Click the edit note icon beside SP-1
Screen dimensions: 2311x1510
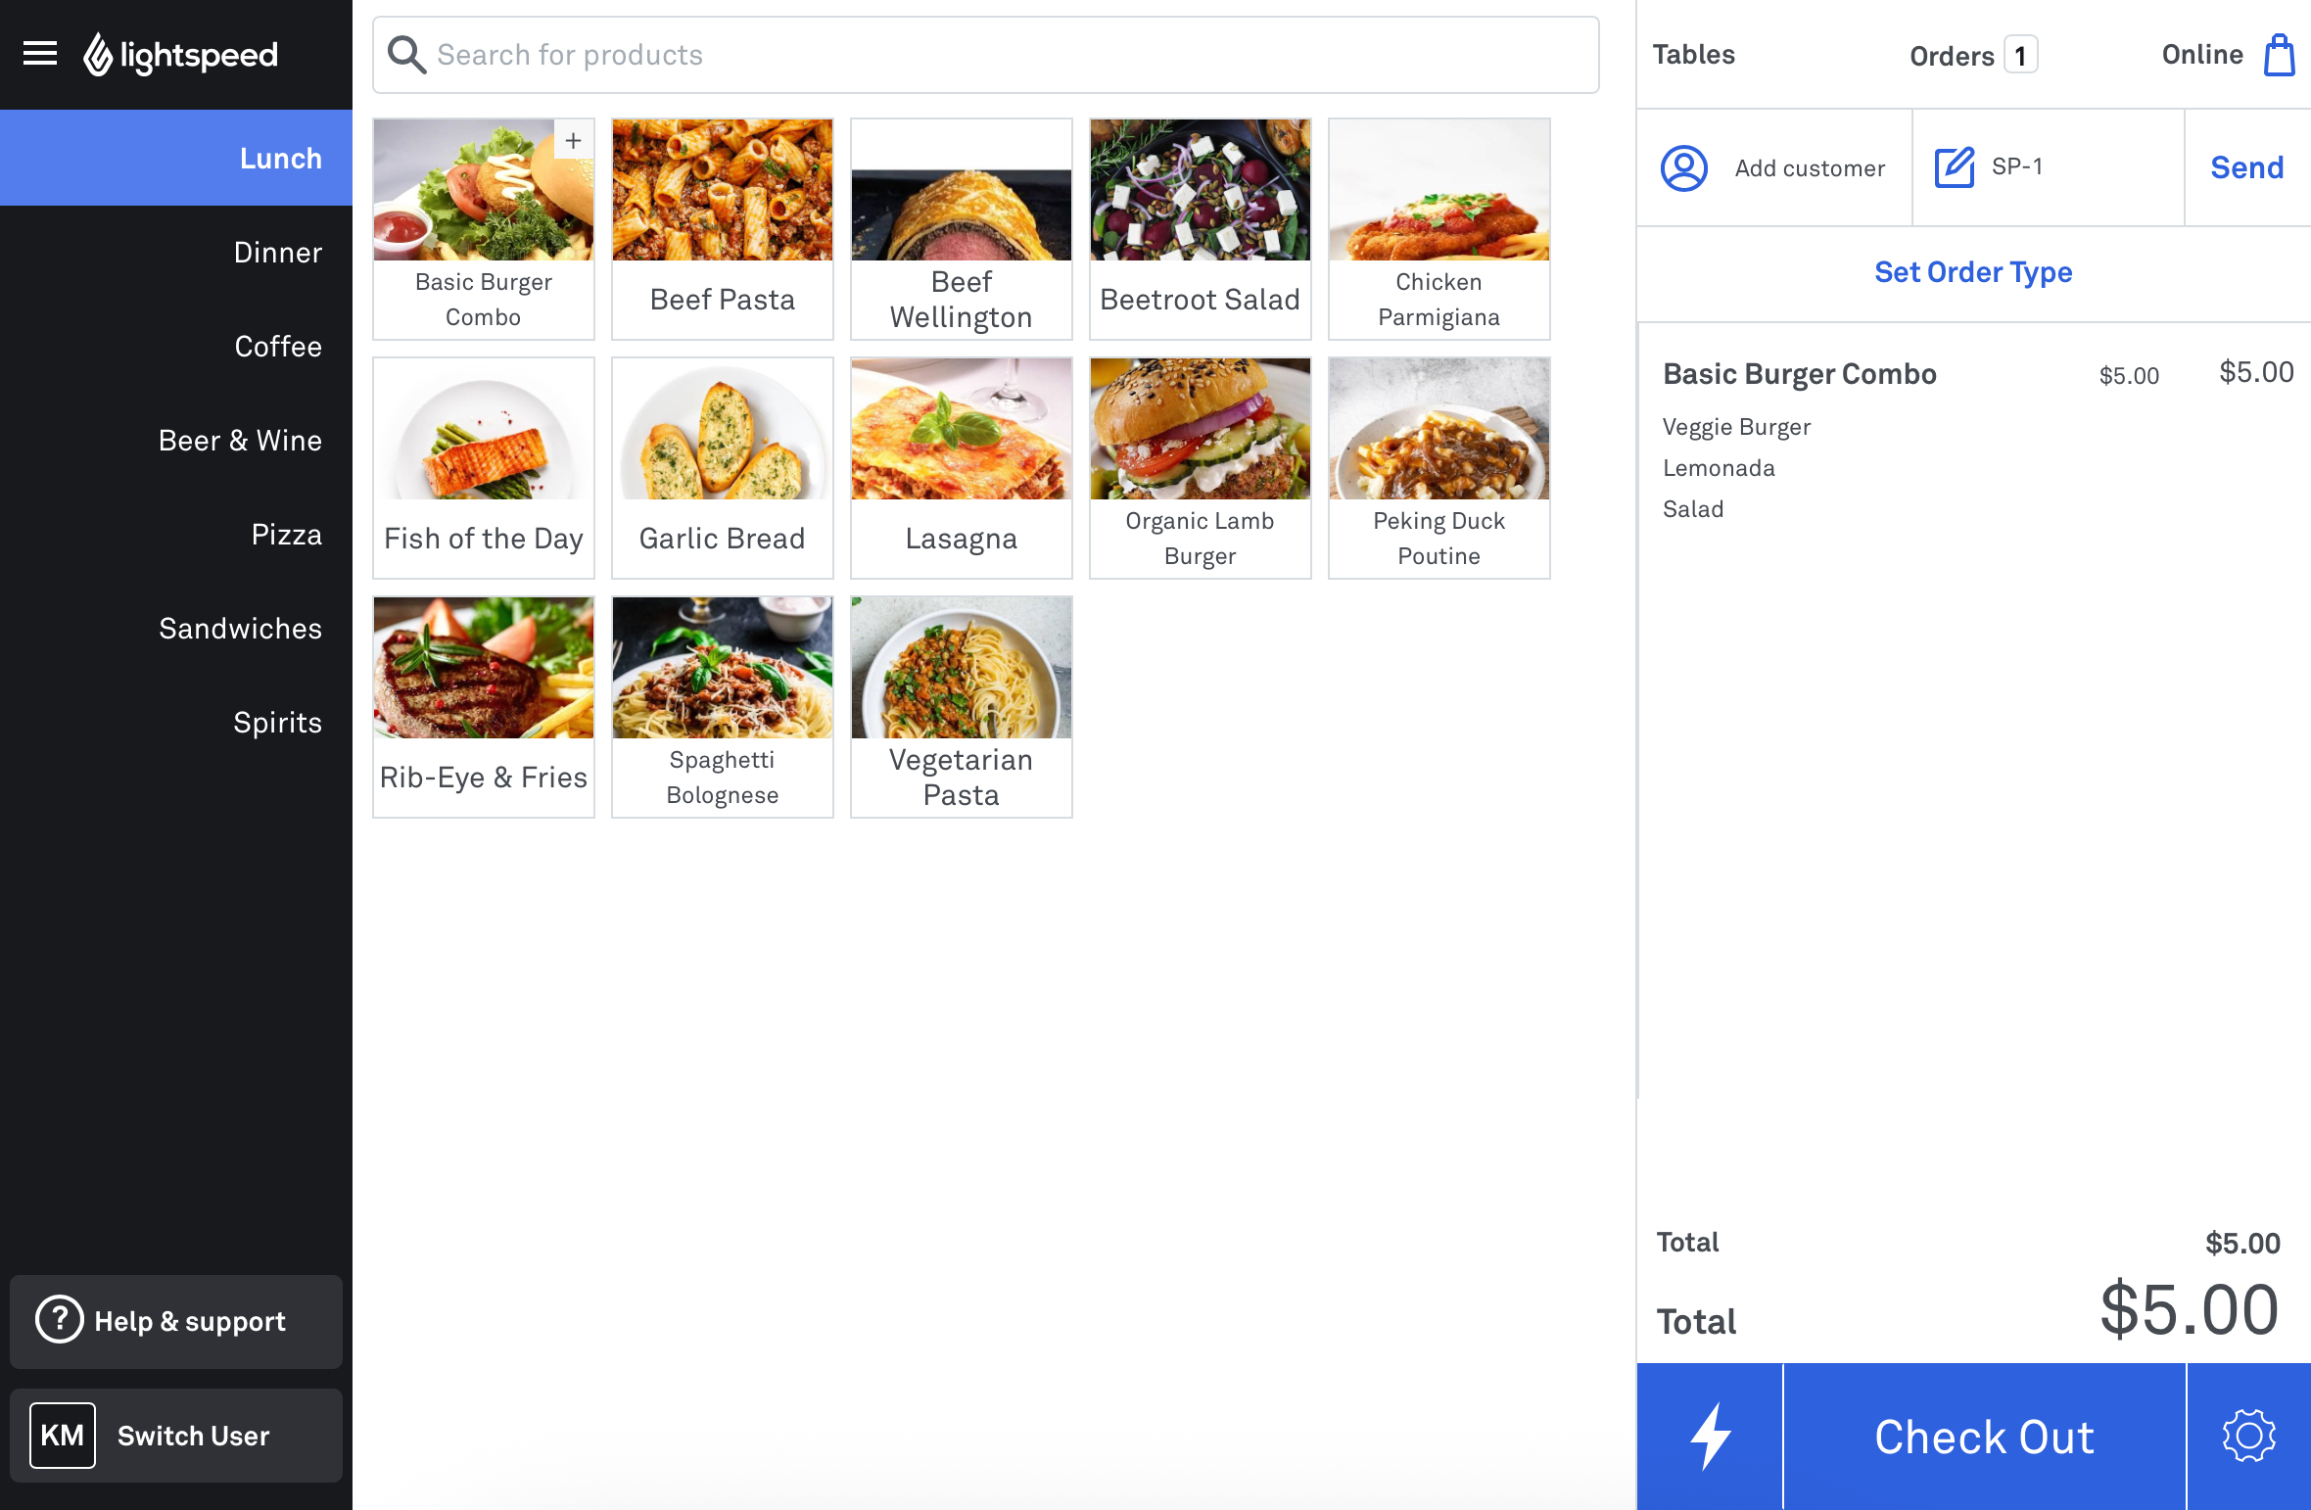coord(1955,167)
